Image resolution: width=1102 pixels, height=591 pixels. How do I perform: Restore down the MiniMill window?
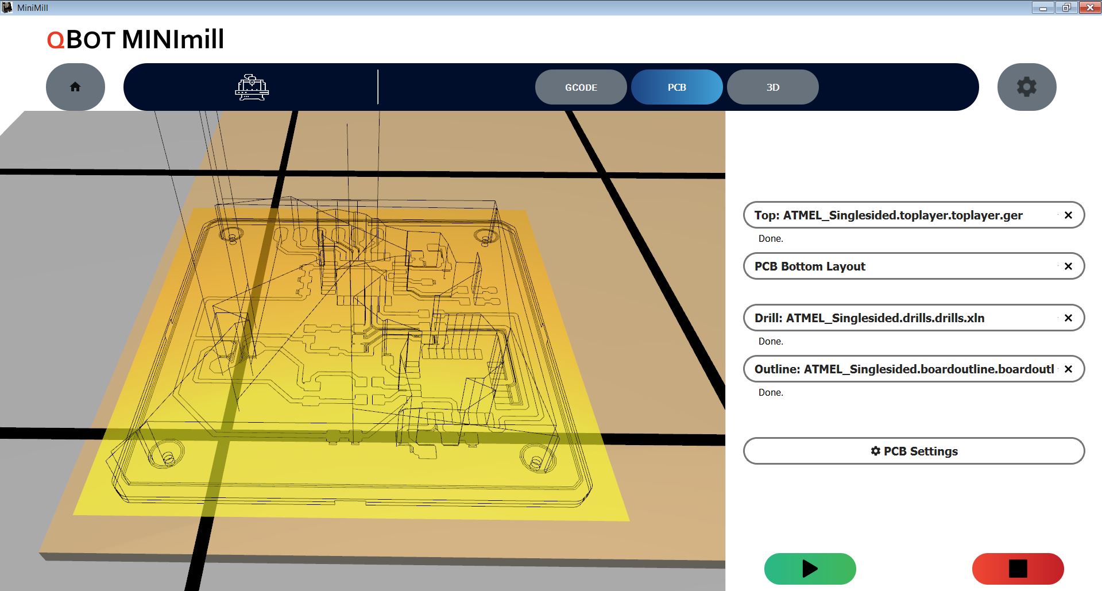click(1066, 7)
